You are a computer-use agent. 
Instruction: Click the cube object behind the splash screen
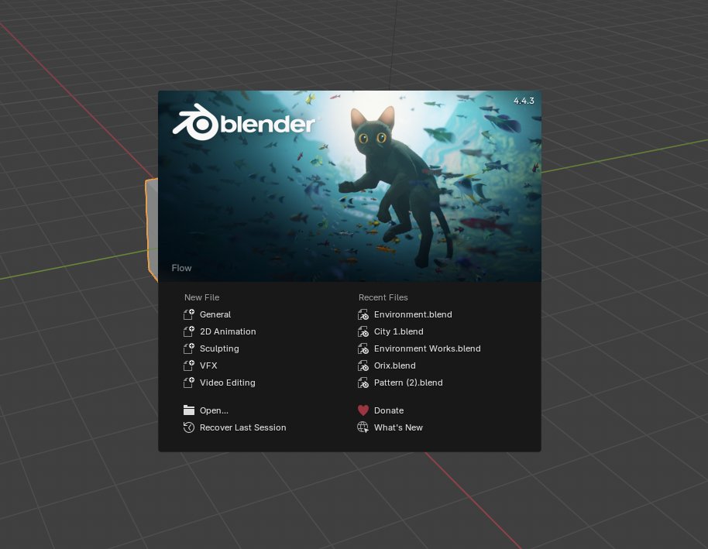pos(150,228)
